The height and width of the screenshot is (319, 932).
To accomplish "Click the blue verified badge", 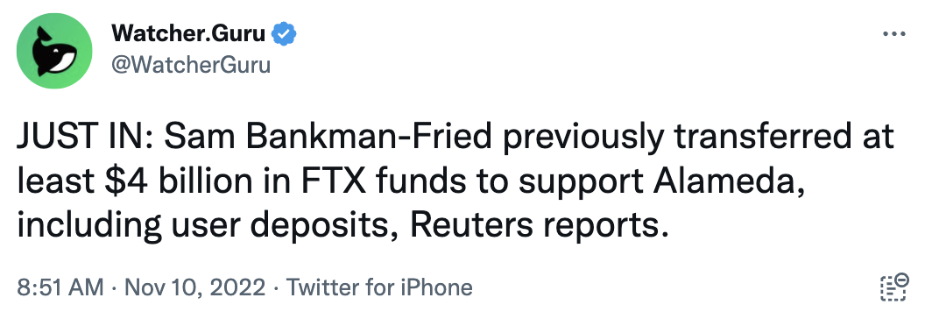I will 284,35.
